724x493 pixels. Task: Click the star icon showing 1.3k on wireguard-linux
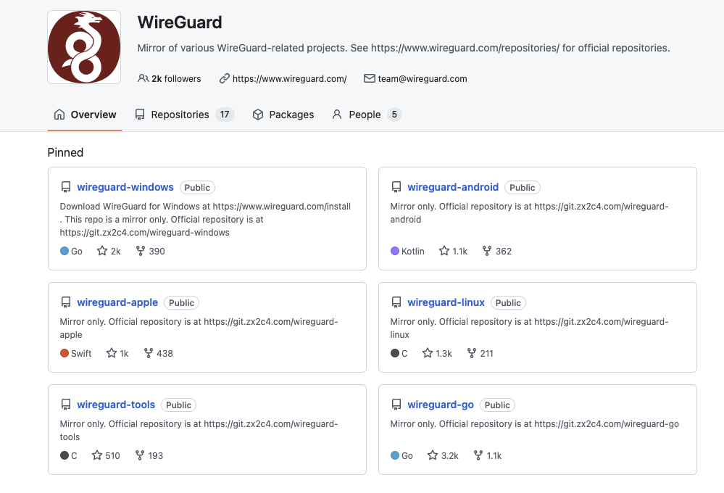[428, 353]
